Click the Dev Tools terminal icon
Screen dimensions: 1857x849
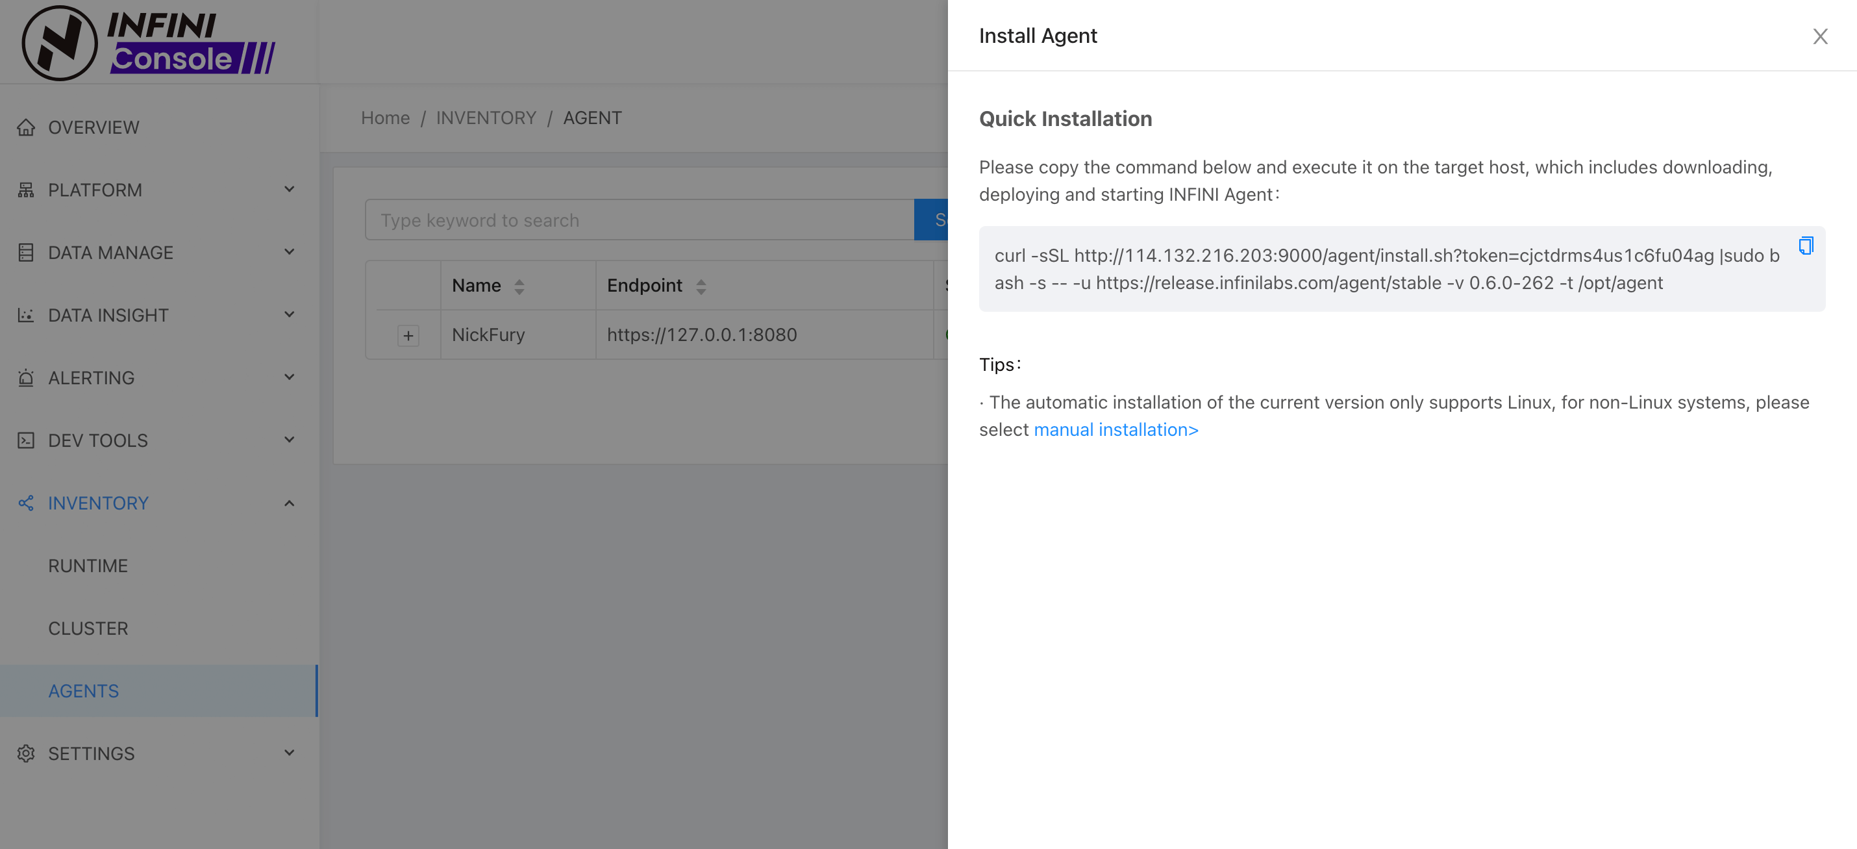coord(26,440)
